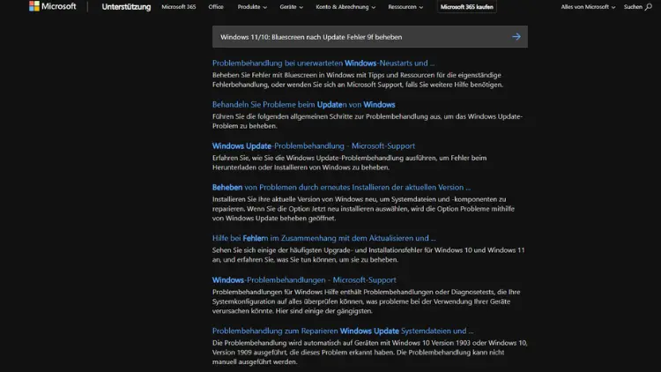The image size is (661, 372).
Task: Expand the Konto & Abrechnung dropdown
Action: tap(345, 7)
